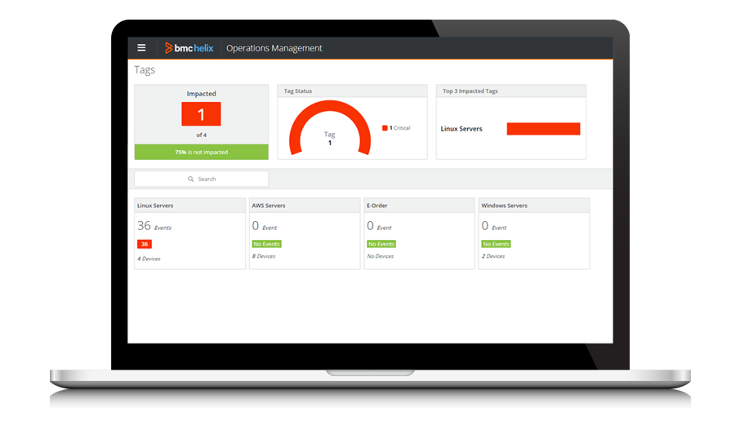
Task: Click the Top 3 Impacted Tags title
Action: tap(470, 91)
